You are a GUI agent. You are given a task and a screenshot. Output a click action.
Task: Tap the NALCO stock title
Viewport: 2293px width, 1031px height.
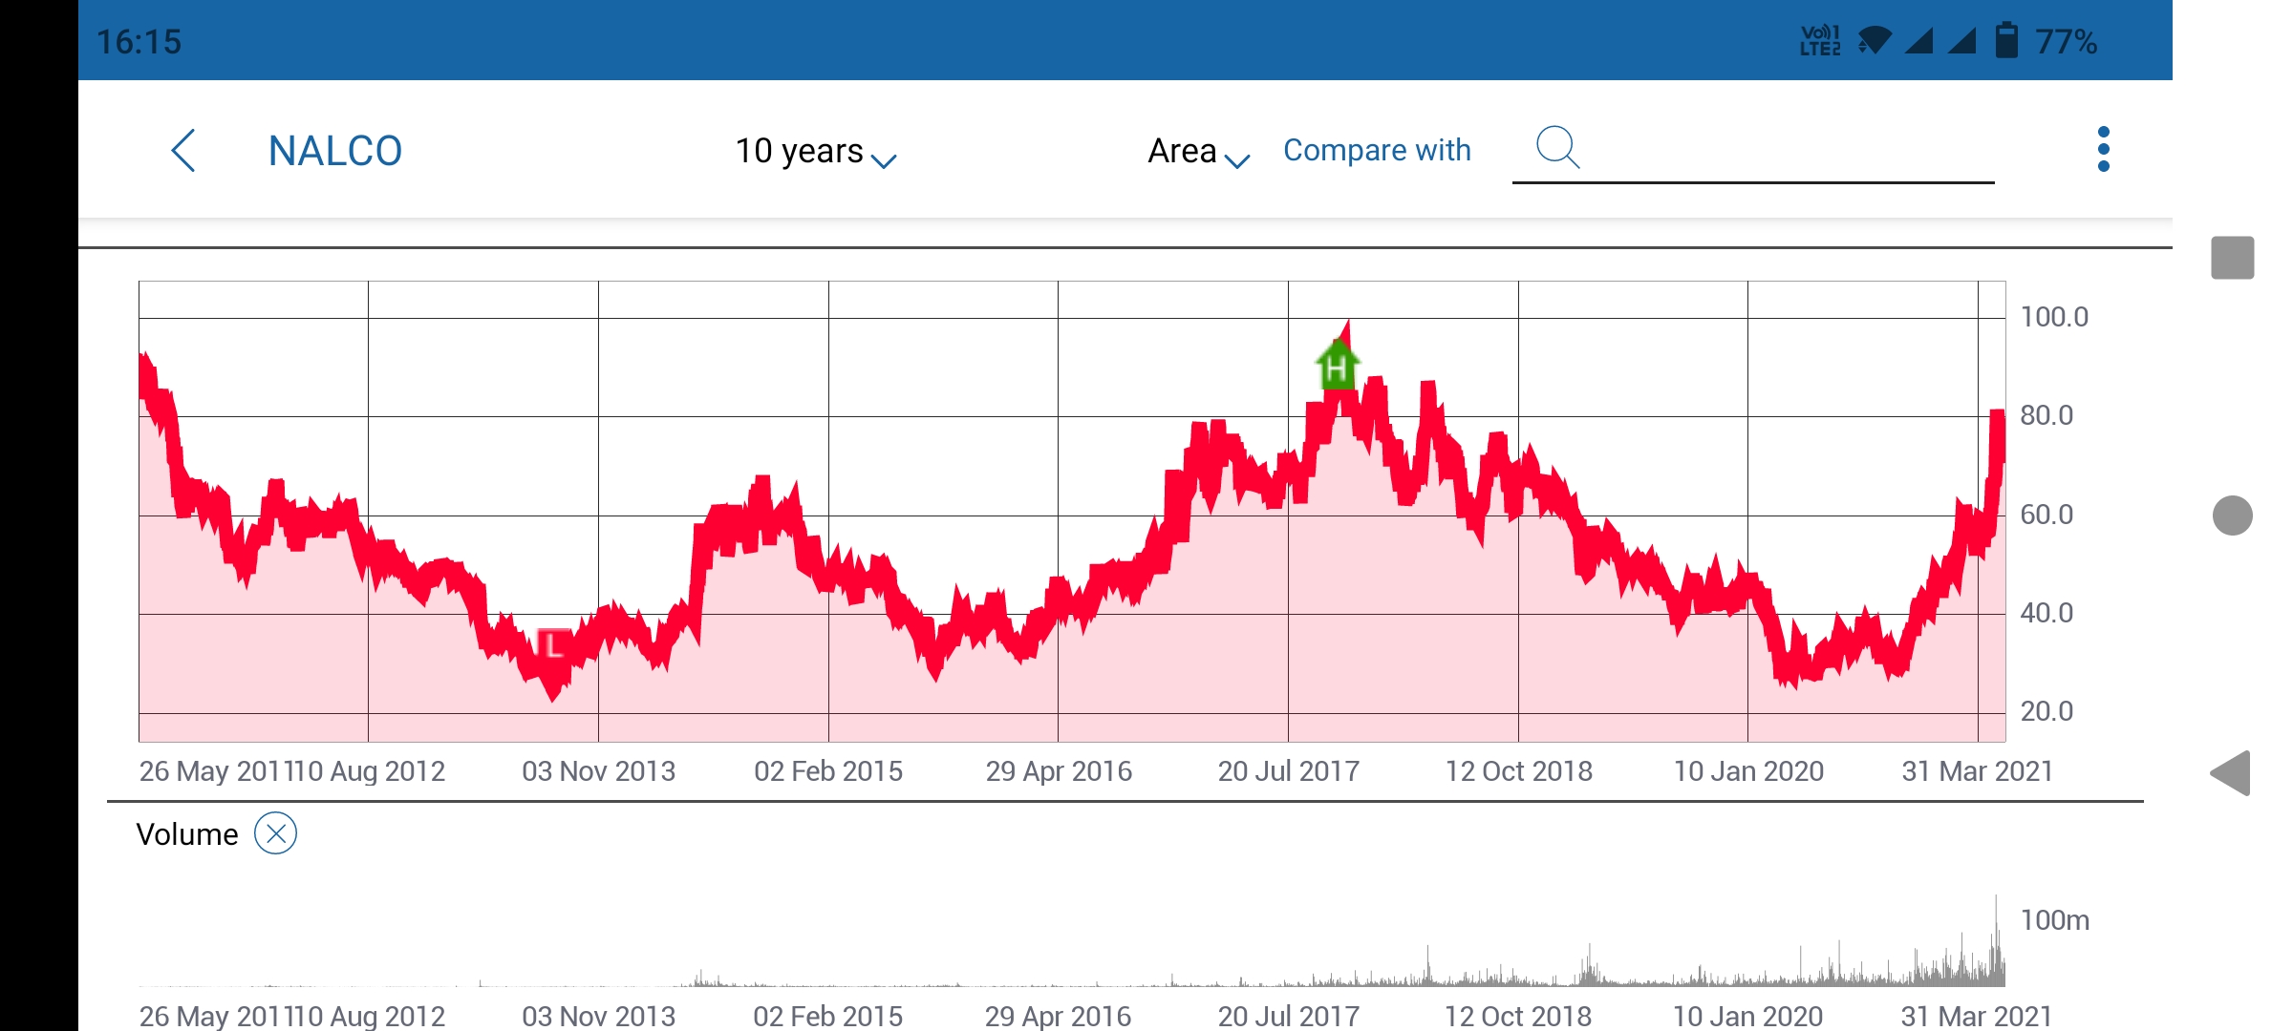coord(335,151)
